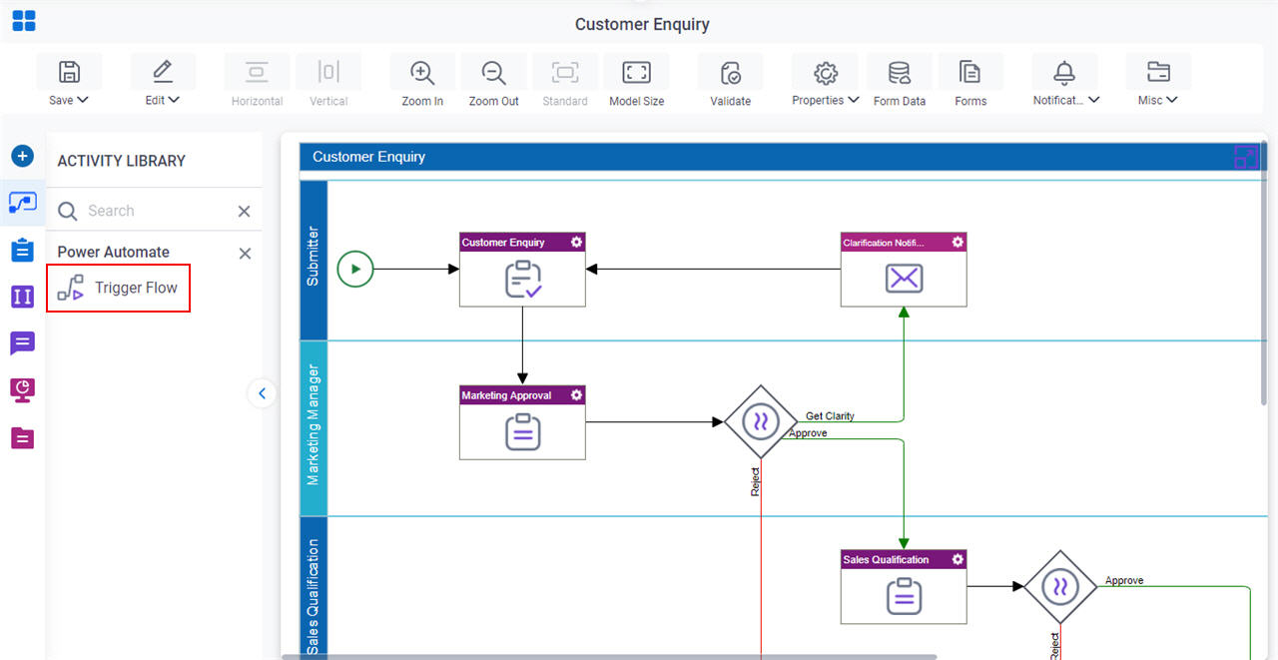This screenshot has width=1278, height=660.
Task: Click the Zoom Out toolbar icon
Action: pyautogui.click(x=493, y=73)
